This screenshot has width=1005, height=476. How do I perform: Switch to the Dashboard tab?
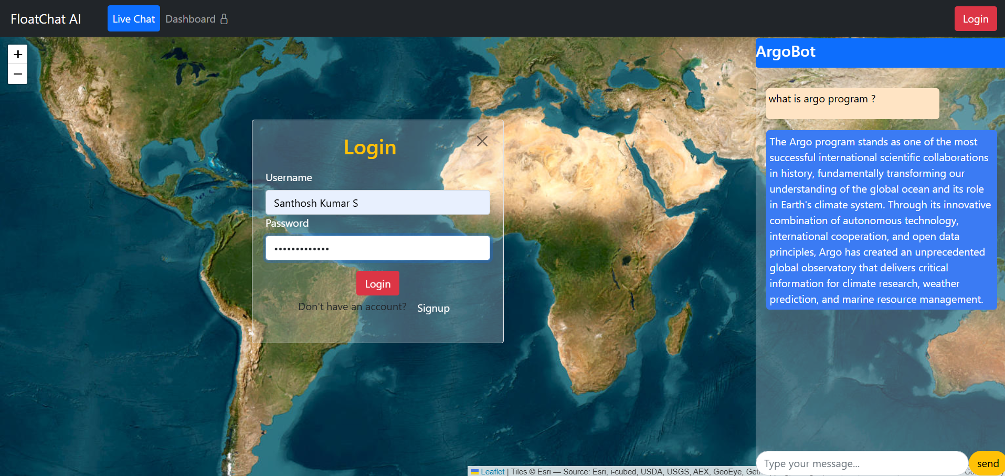point(191,19)
